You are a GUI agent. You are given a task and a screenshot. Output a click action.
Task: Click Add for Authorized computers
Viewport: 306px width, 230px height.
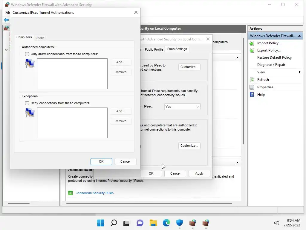120,62
